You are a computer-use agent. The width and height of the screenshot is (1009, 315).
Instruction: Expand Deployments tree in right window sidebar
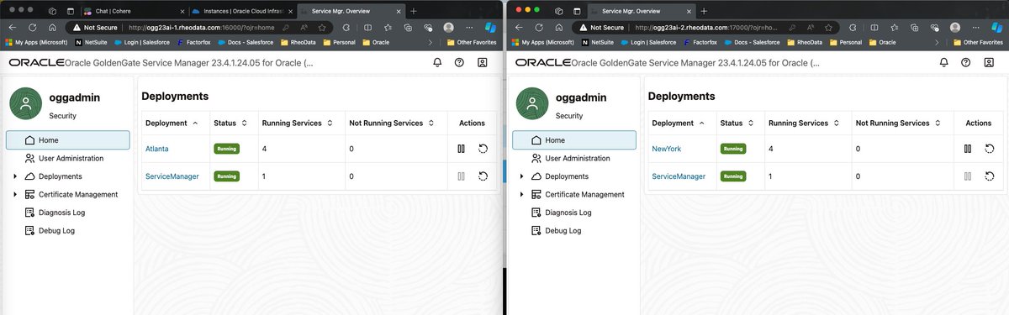[x=522, y=176]
